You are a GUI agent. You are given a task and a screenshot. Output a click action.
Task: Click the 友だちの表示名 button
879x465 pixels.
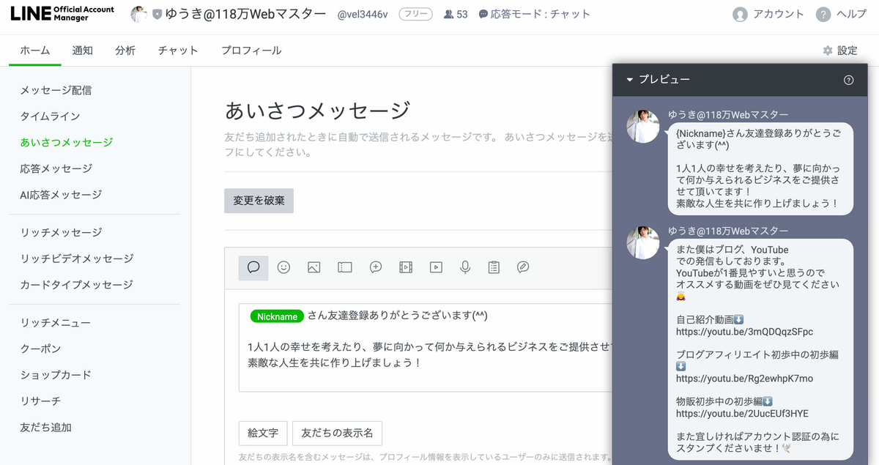pyautogui.click(x=337, y=433)
